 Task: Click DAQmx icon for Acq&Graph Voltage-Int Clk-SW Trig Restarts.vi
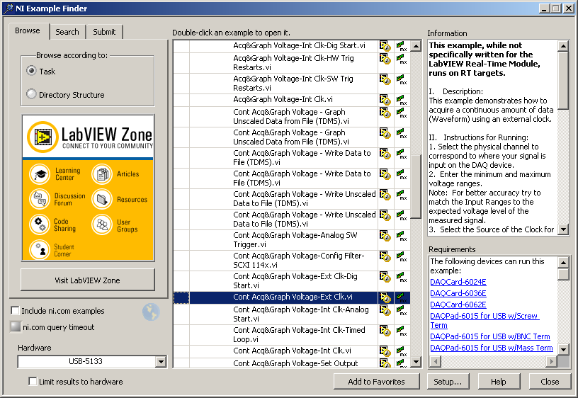[402, 79]
